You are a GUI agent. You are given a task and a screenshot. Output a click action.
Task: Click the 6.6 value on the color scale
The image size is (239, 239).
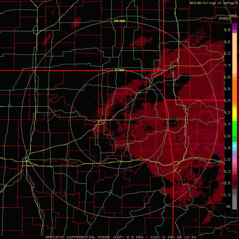pos(227,77)
